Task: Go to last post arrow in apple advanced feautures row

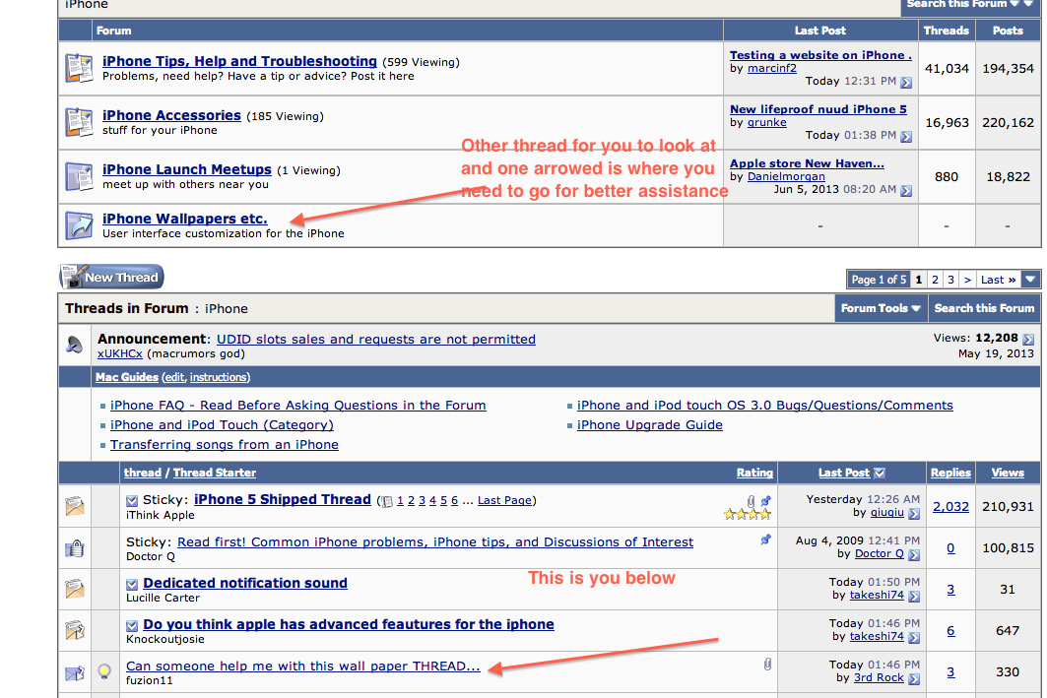Action: [x=914, y=637]
